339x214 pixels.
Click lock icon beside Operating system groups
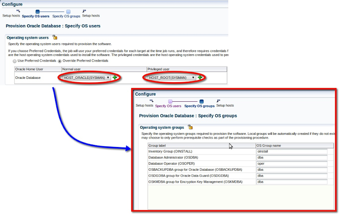pyautogui.click(x=190, y=127)
